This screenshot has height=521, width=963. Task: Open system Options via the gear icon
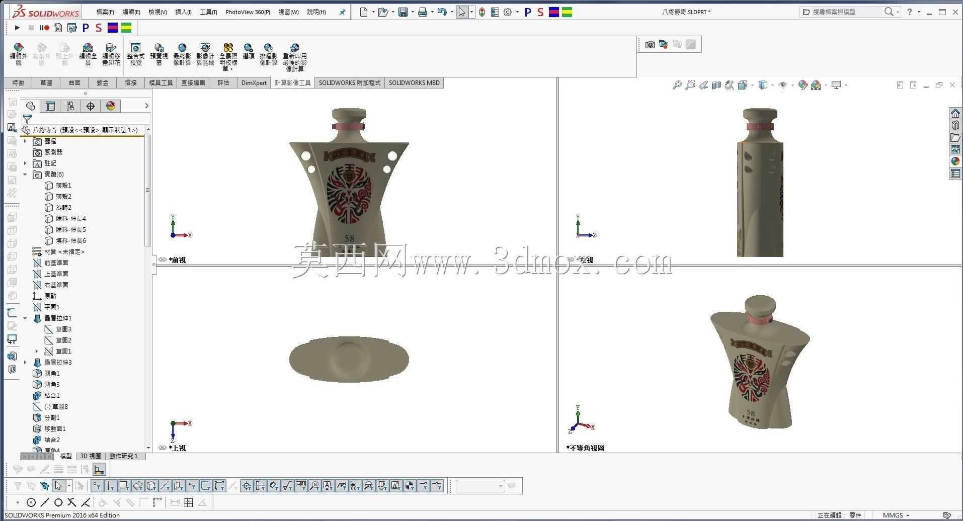tap(508, 12)
